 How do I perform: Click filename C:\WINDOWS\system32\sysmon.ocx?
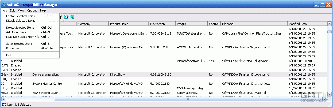coord(246,84)
